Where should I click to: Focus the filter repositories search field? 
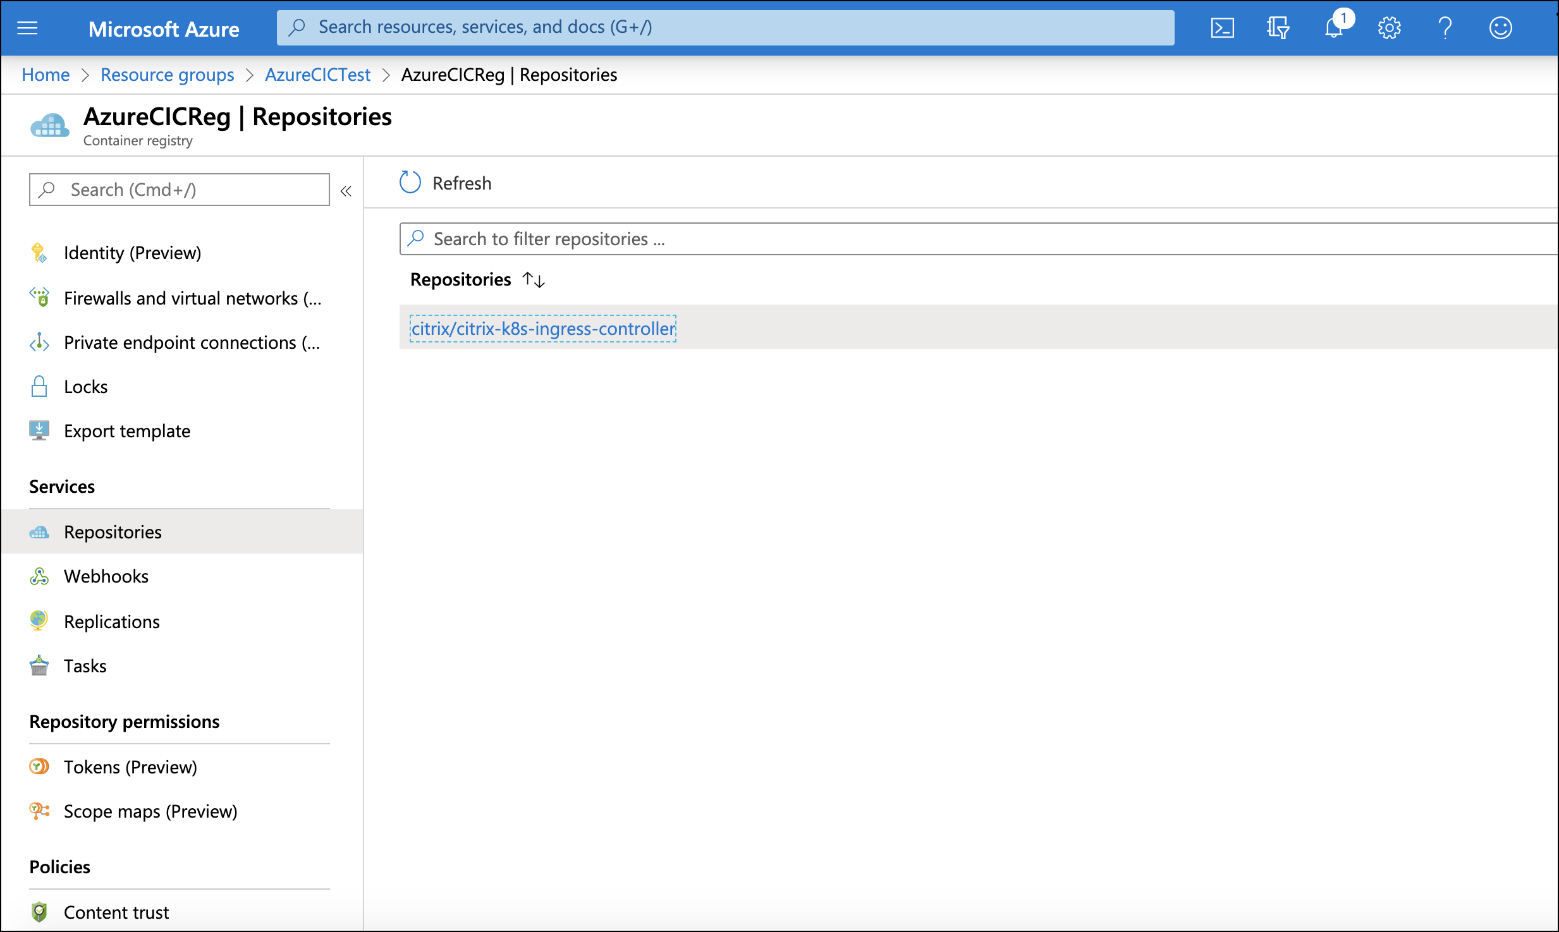(979, 239)
